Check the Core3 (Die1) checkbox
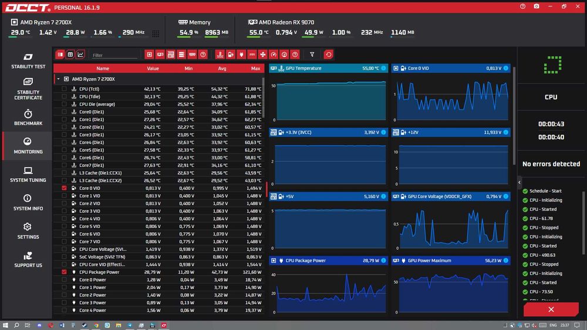Screen dimensions: 587x330 tap(64, 135)
